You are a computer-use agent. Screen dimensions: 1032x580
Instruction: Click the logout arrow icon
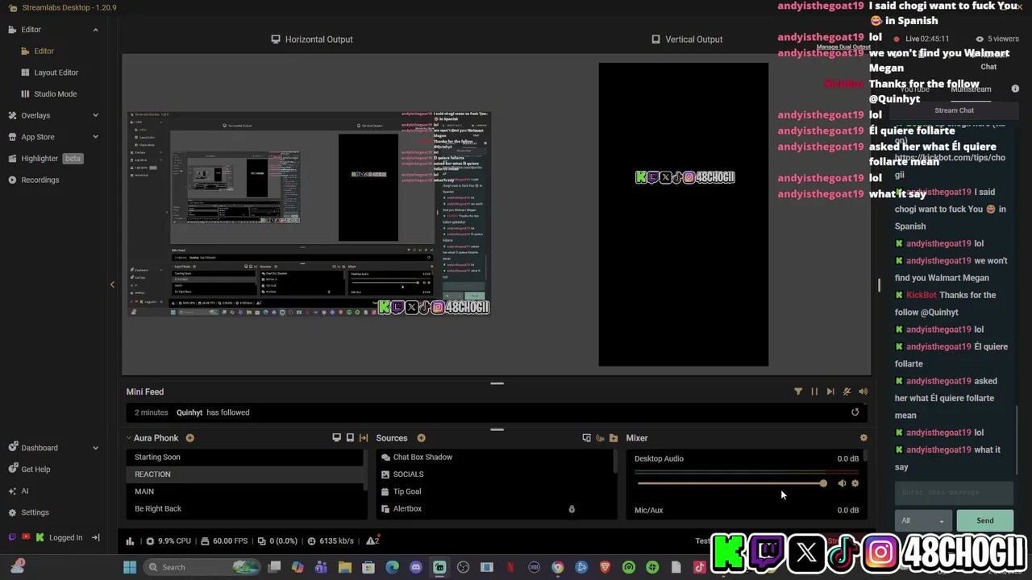(95, 537)
